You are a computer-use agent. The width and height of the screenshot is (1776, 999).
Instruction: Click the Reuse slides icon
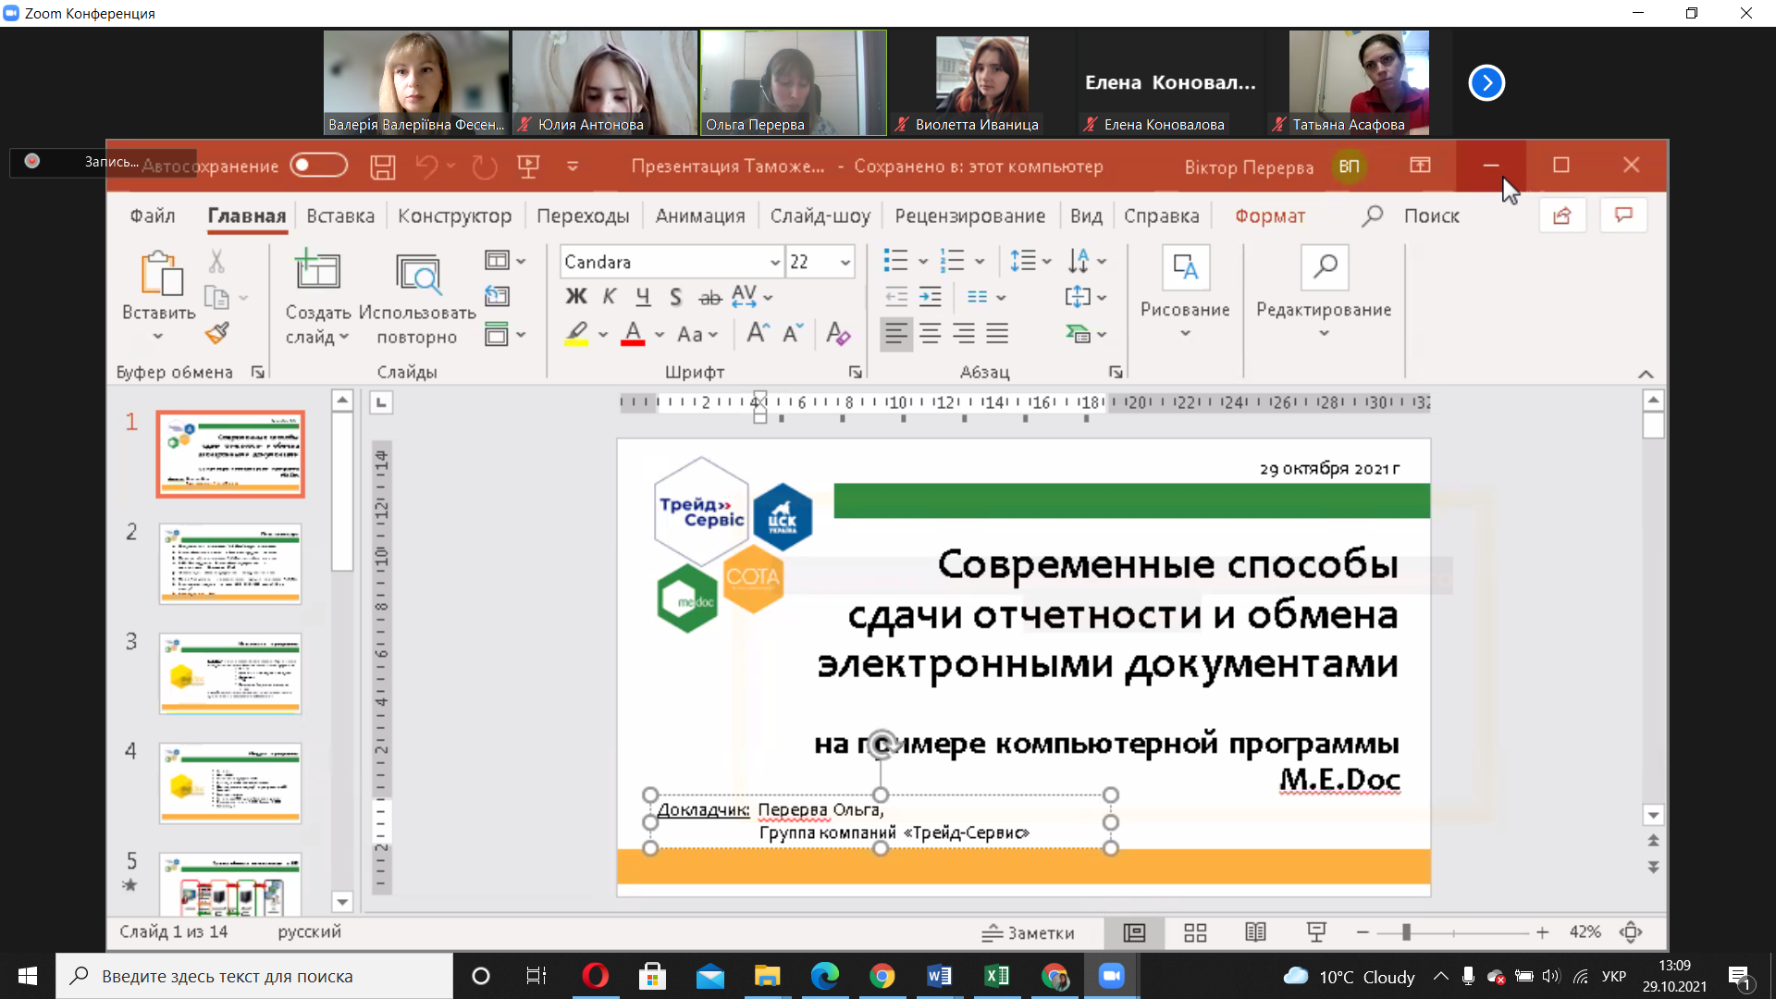(419, 273)
